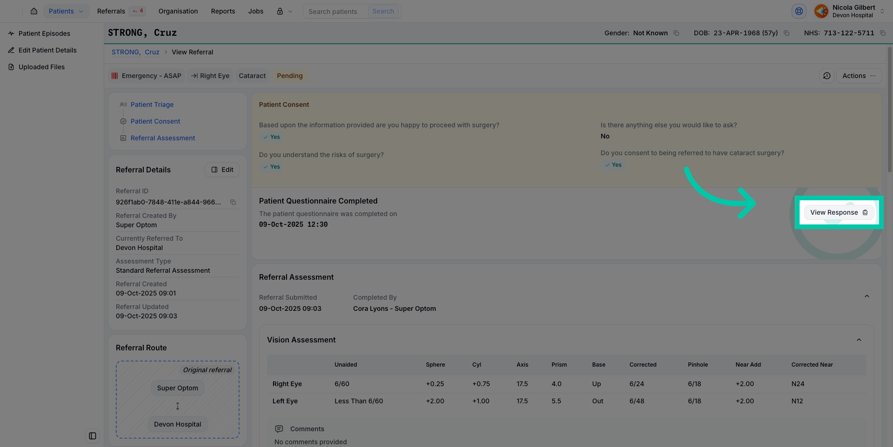Click the Cataract tag

pyautogui.click(x=252, y=76)
